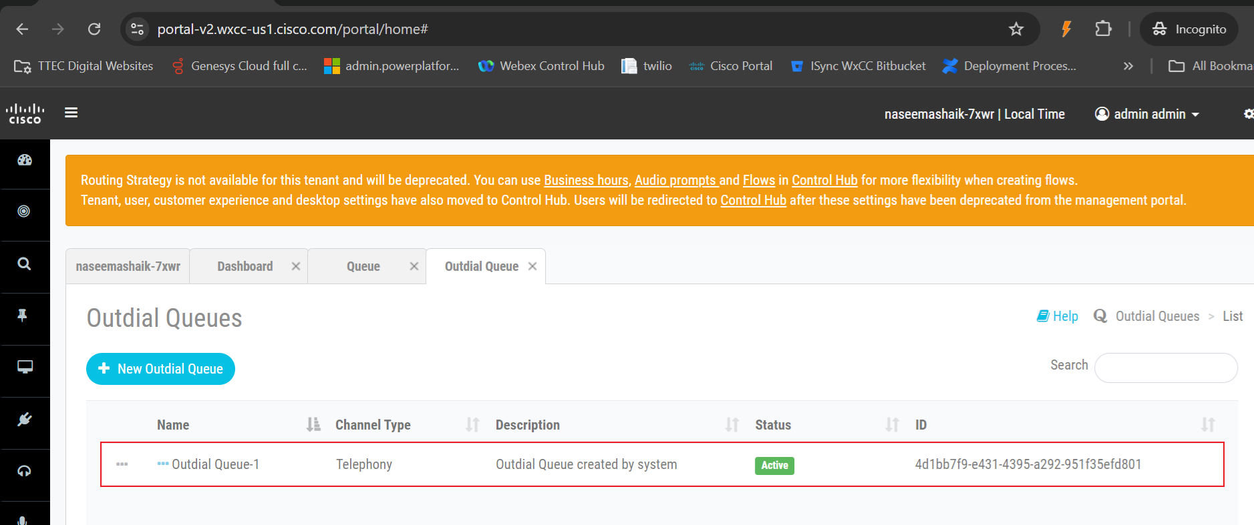Click the Active status badge
Screen dimensions: 1254x525
pos(774,465)
